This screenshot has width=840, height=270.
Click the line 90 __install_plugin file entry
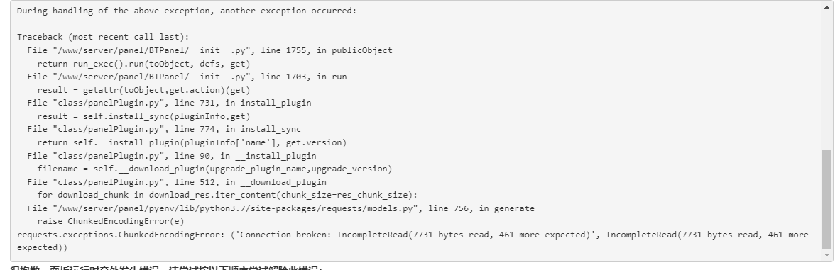pos(171,156)
